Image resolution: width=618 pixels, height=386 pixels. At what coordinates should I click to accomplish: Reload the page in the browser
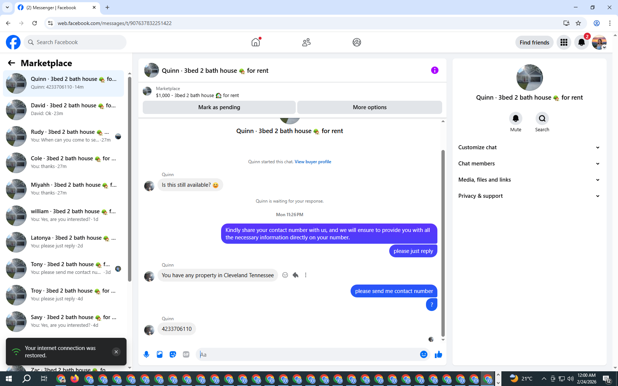[x=35, y=23]
